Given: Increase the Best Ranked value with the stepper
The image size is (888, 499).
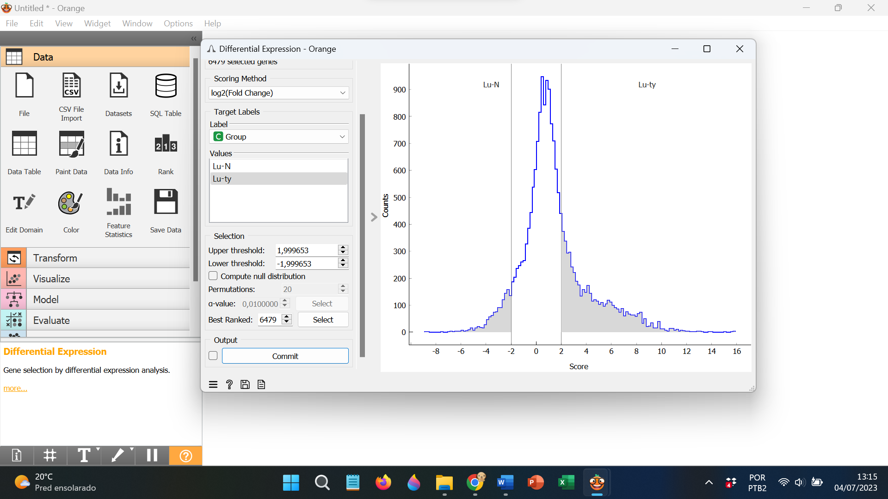Looking at the screenshot, I should coord(287,316).
